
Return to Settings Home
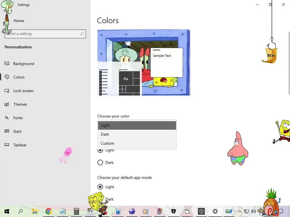tap(19, 21)
